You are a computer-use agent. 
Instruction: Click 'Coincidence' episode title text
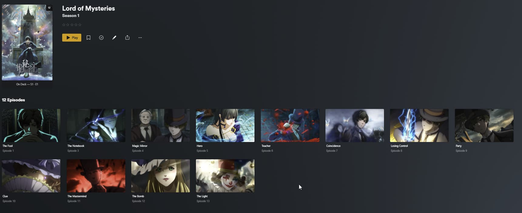click(333, 146)
